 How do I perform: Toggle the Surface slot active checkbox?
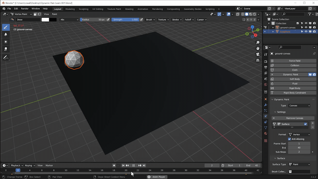305,124
